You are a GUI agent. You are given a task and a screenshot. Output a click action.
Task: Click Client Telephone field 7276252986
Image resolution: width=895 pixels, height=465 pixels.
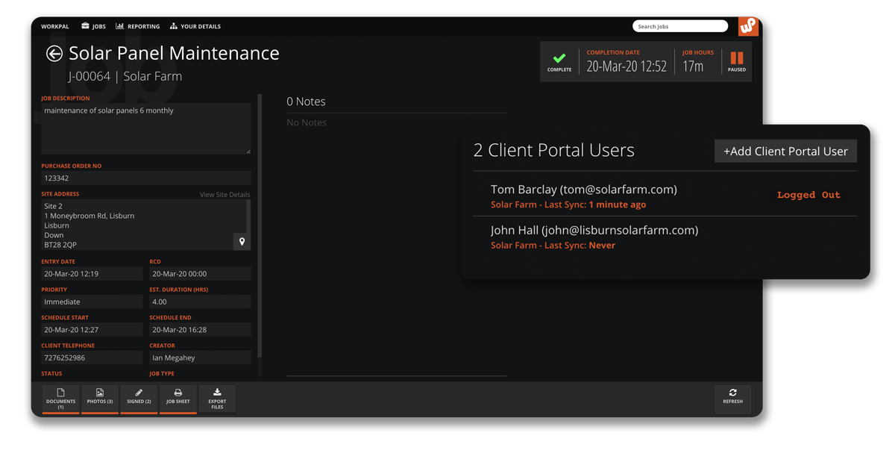(92, 358)
